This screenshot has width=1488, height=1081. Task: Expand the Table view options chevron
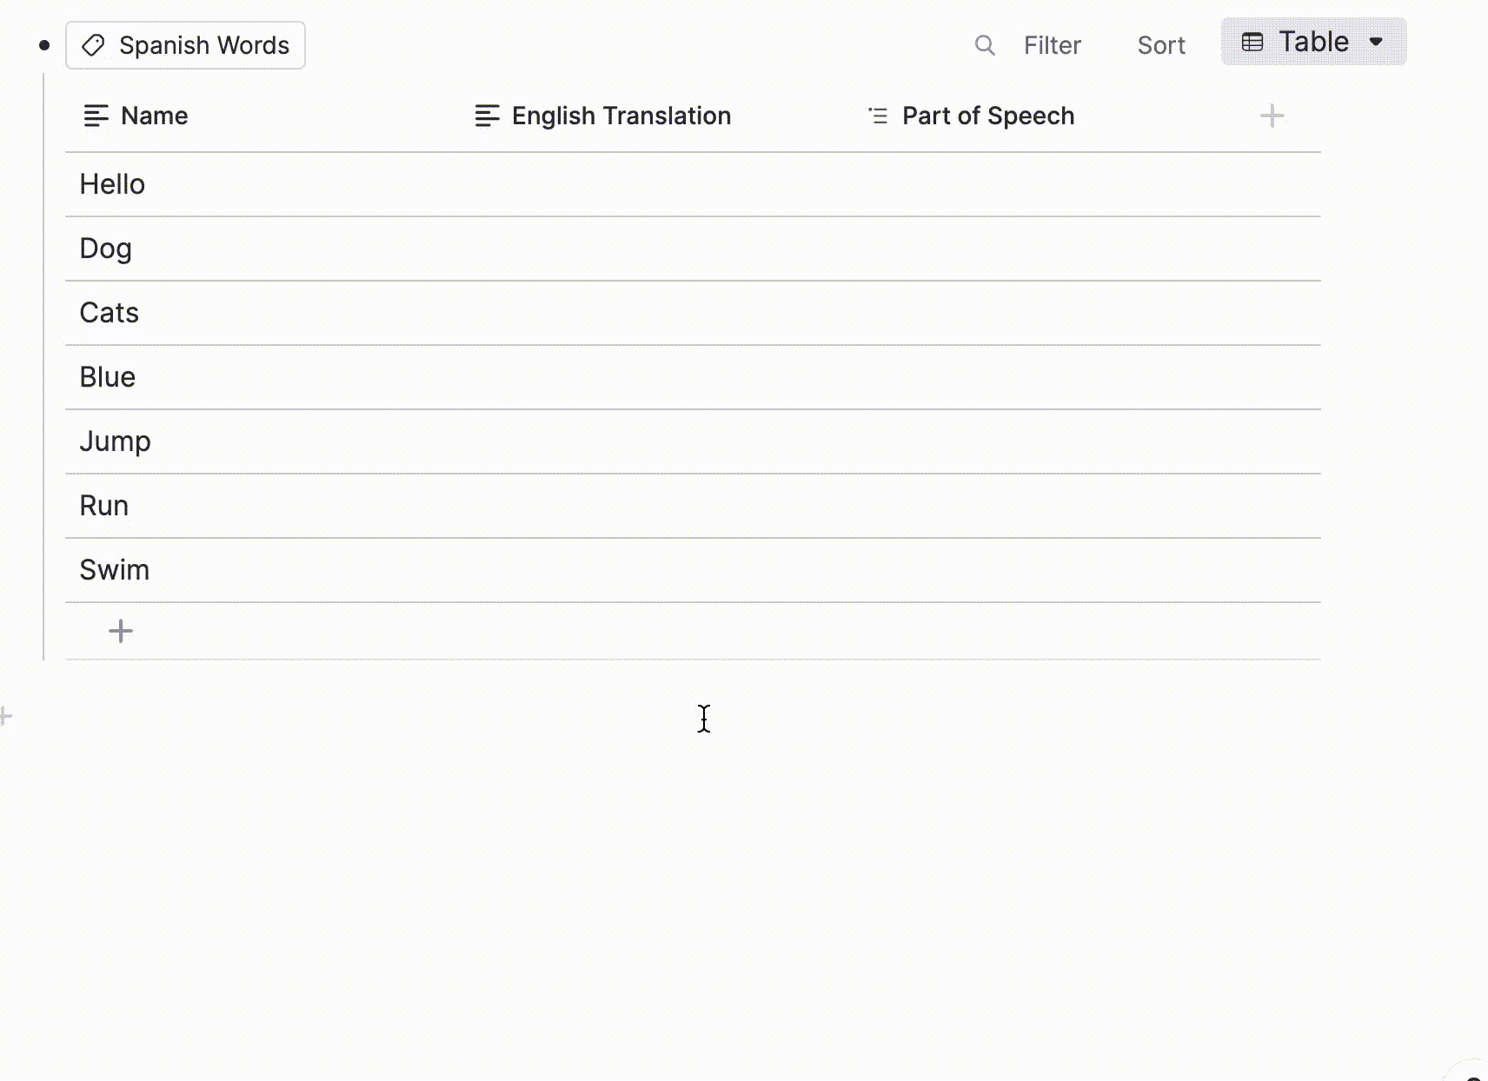click(x=1376, y=41)
